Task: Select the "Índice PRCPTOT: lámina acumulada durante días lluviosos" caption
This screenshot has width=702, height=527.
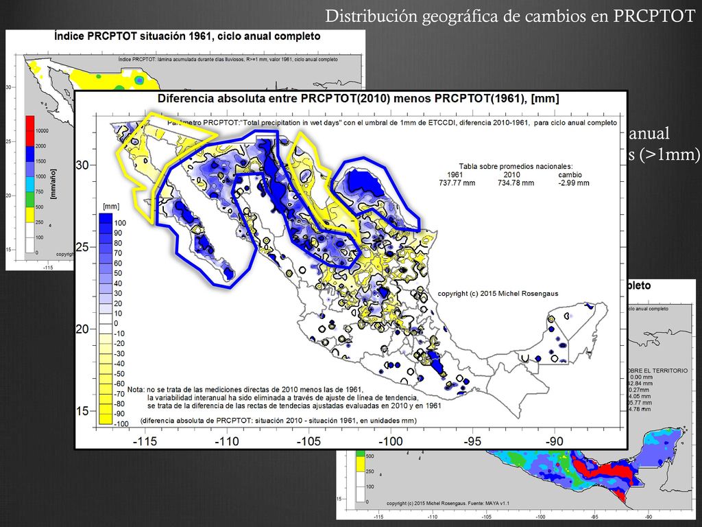Action: [x=228, y=60]
